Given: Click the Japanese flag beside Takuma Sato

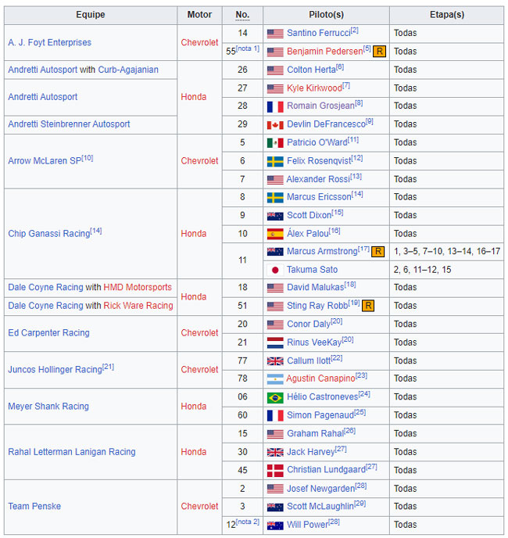Looking at the screenshot, I should [x=275, y=270].
